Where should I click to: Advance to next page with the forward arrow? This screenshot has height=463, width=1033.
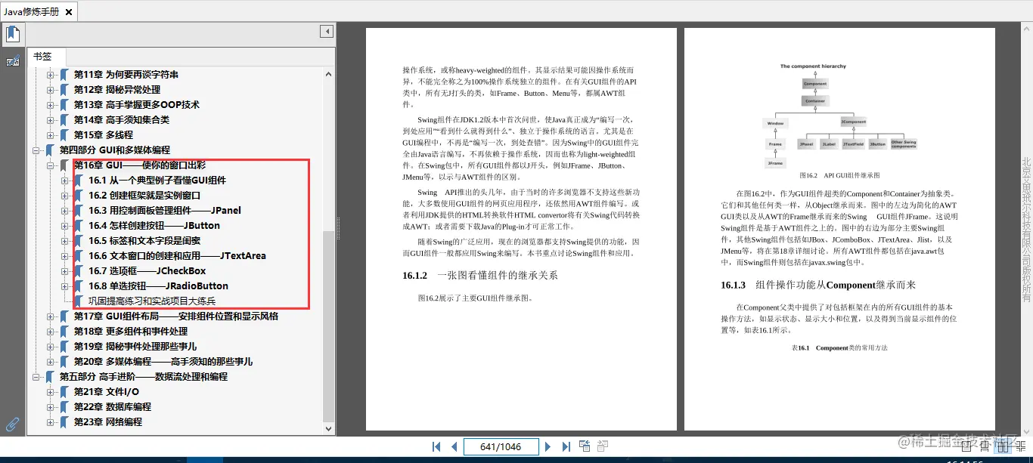[548, 446]
